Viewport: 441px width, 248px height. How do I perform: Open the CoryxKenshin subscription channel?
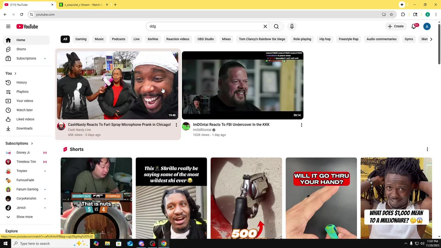pos(27,198)
